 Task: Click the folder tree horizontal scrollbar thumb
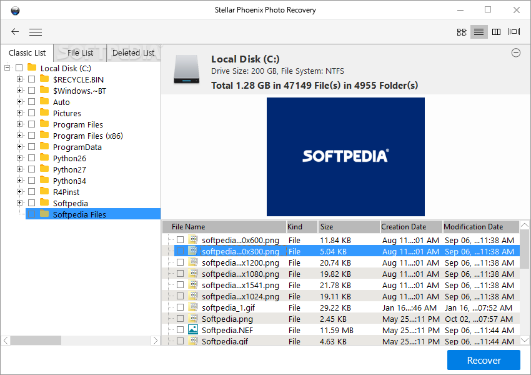point(36,341)
